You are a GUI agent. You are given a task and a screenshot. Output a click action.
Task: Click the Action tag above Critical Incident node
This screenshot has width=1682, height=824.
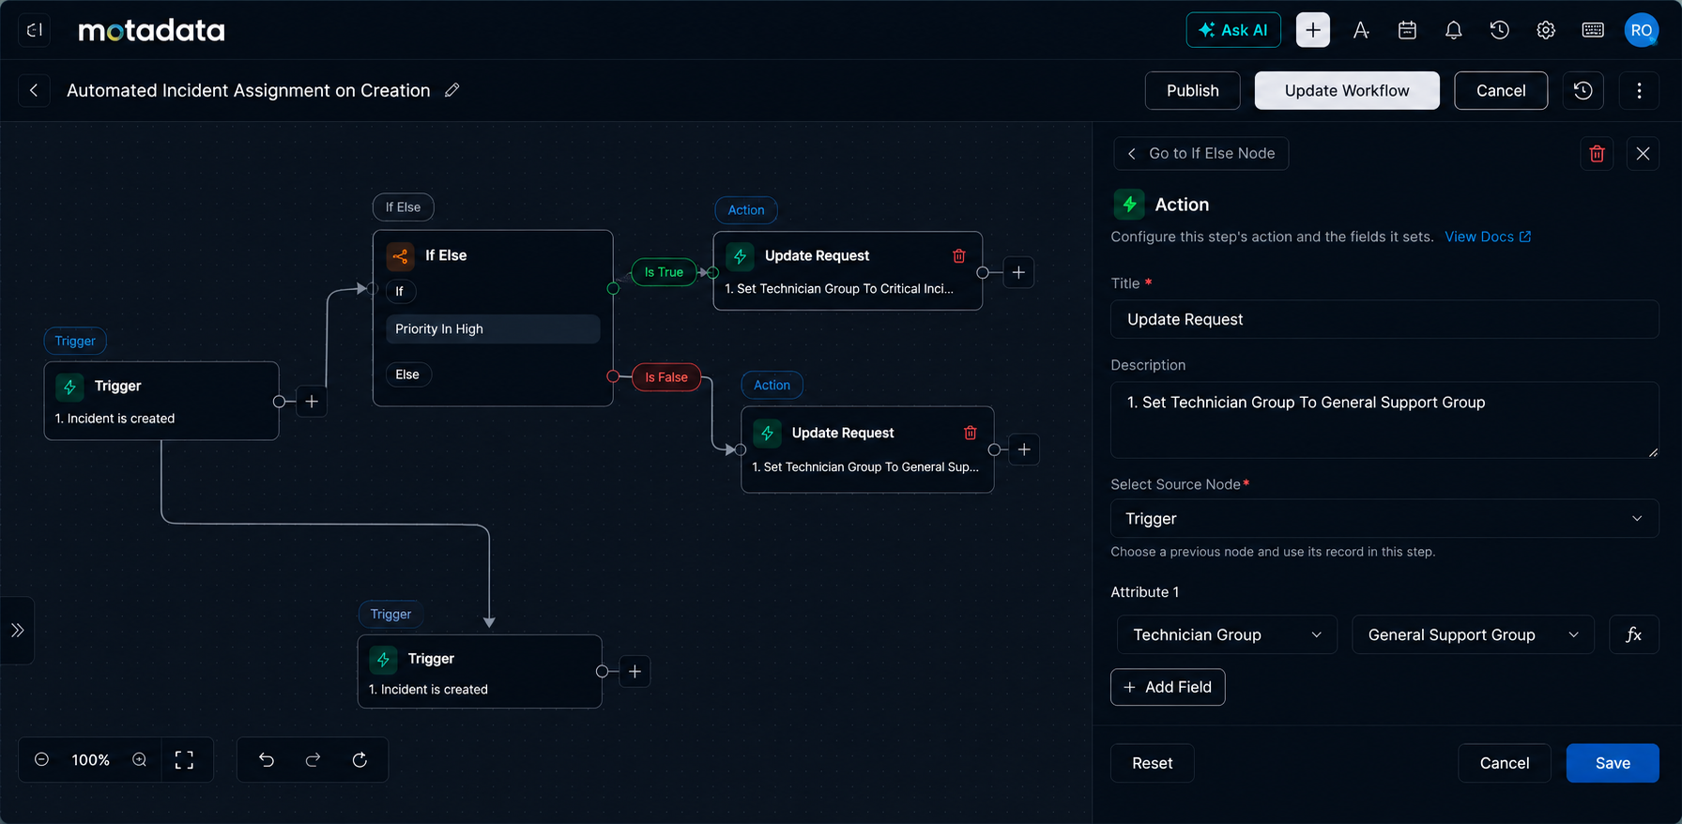(746, 210)
